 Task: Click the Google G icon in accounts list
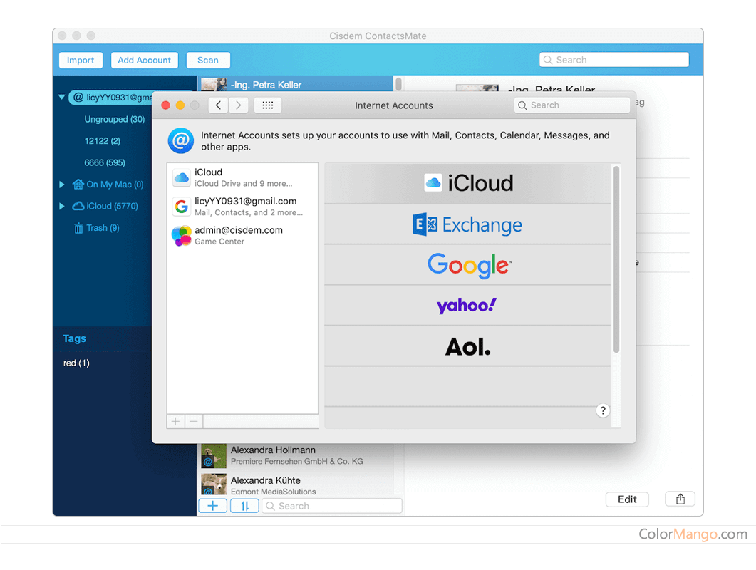(181, 207)
